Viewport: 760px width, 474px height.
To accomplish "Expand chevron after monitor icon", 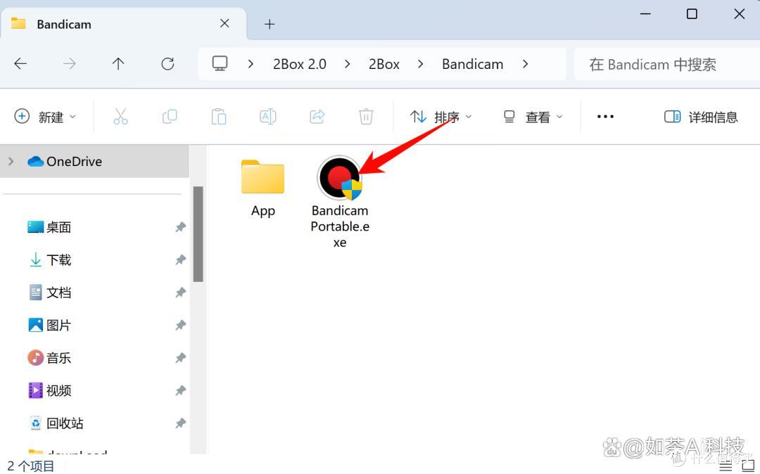I will [x=251, y=64].
